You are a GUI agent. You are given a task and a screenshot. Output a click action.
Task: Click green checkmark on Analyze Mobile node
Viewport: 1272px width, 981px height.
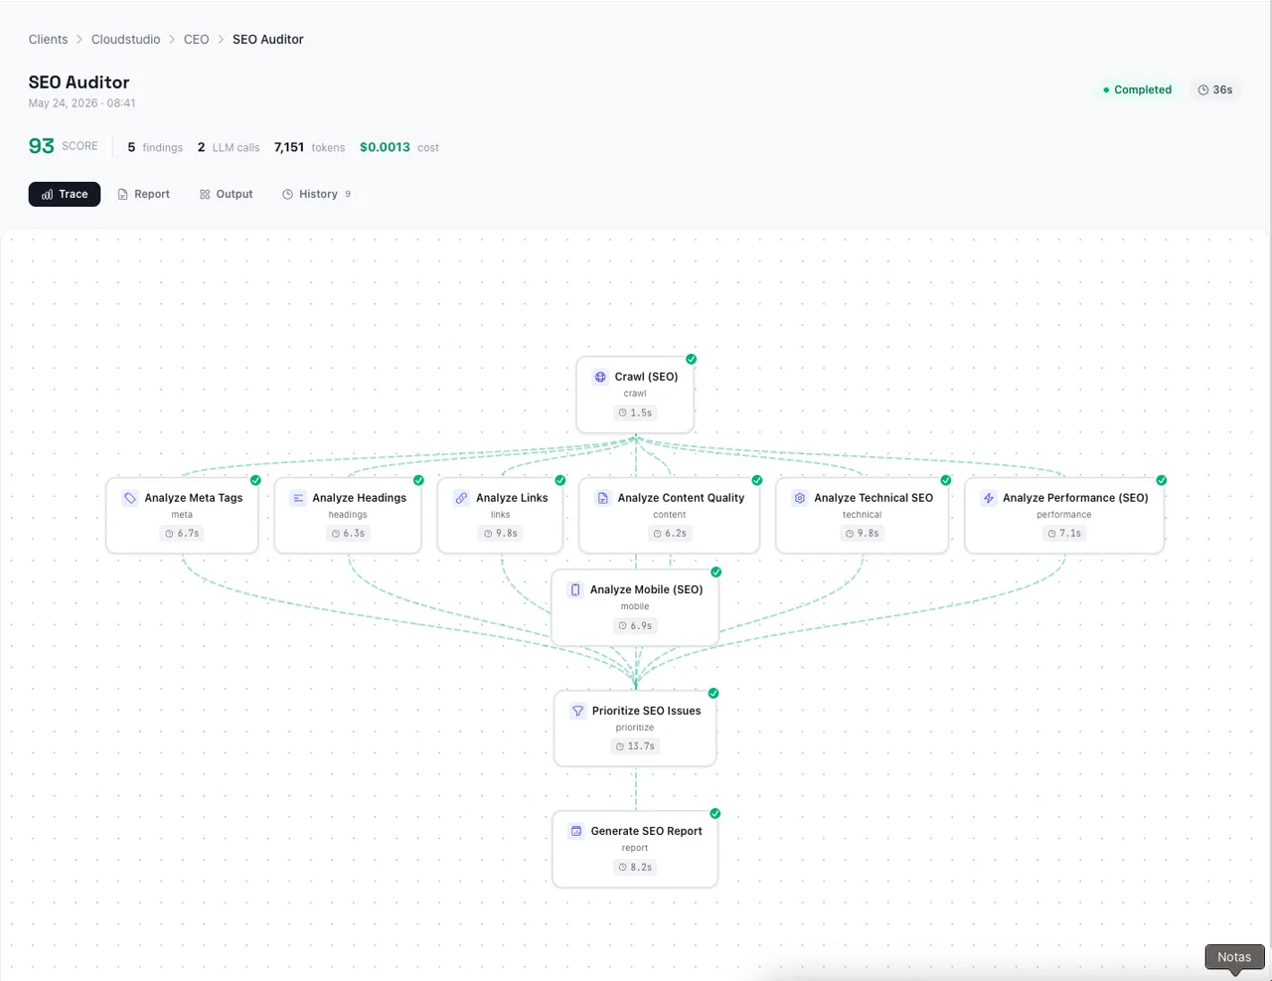tap(716, 572)
